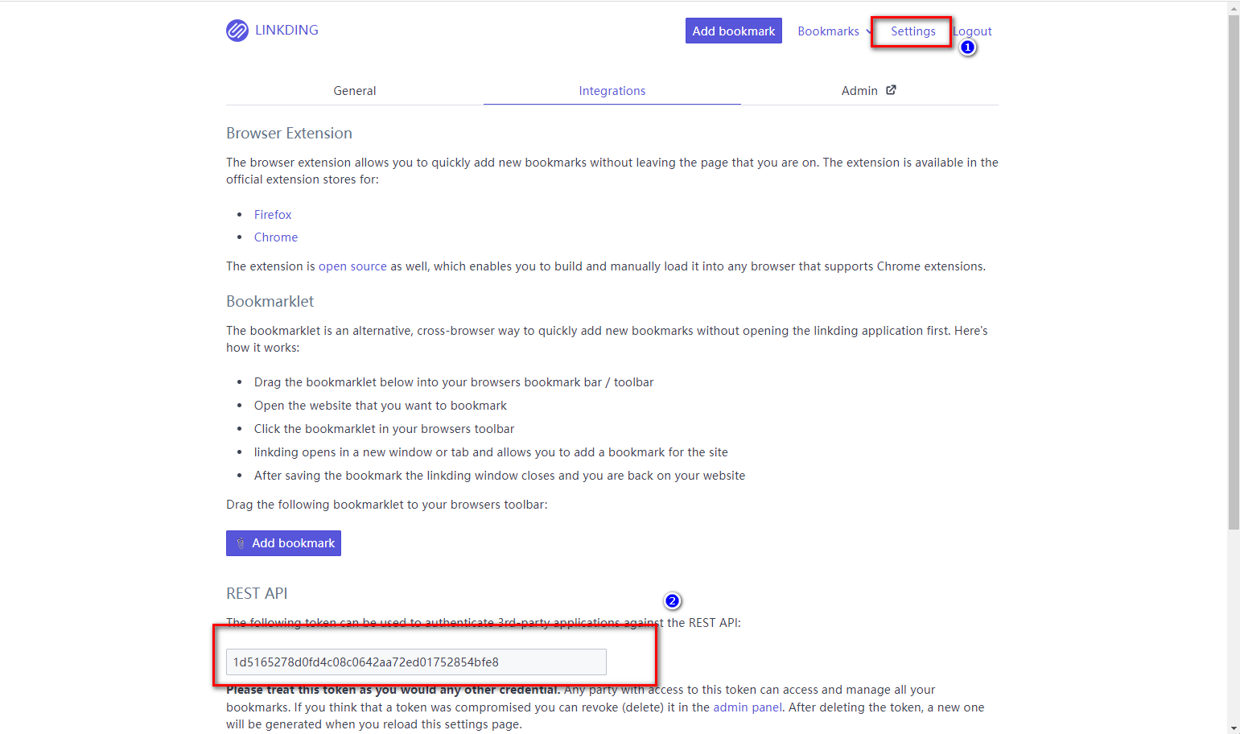Select the REST API token field

(x=416, y=662)
